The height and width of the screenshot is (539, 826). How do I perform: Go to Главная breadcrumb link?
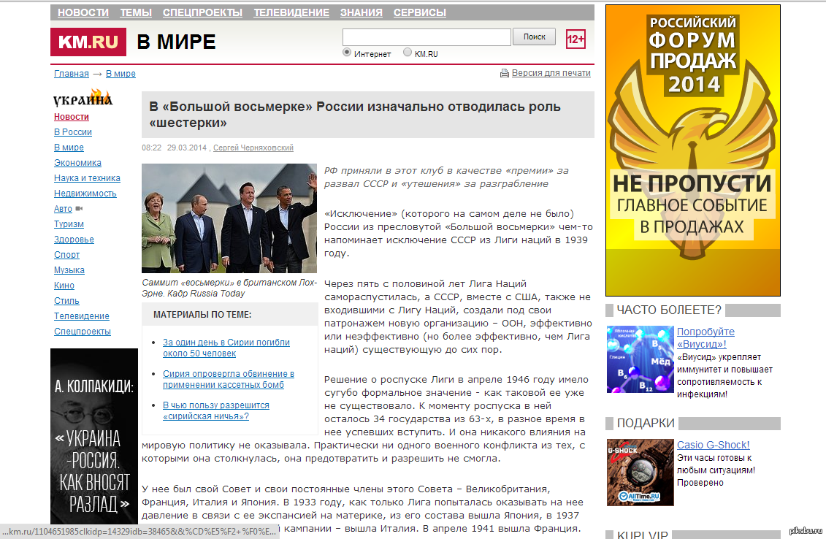click(x=71, y=74)
